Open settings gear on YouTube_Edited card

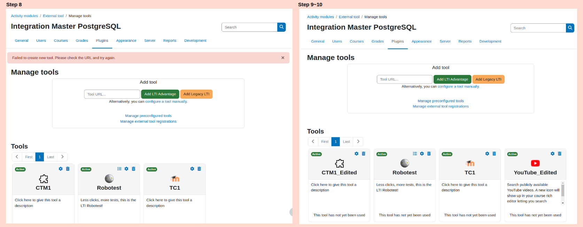552,154
